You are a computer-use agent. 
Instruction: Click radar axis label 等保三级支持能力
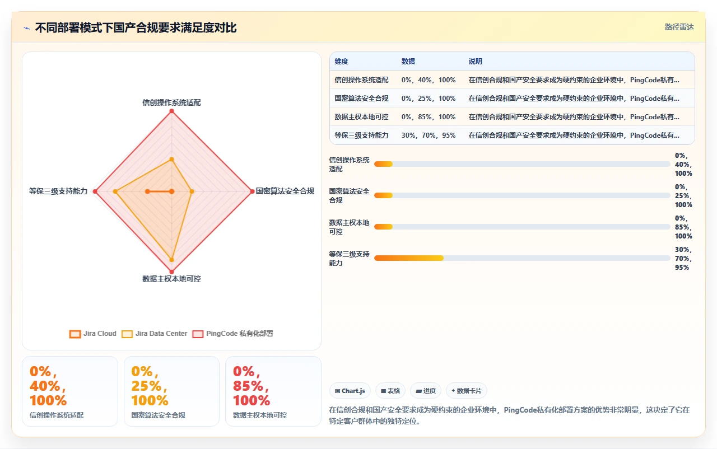click(58, 191)
